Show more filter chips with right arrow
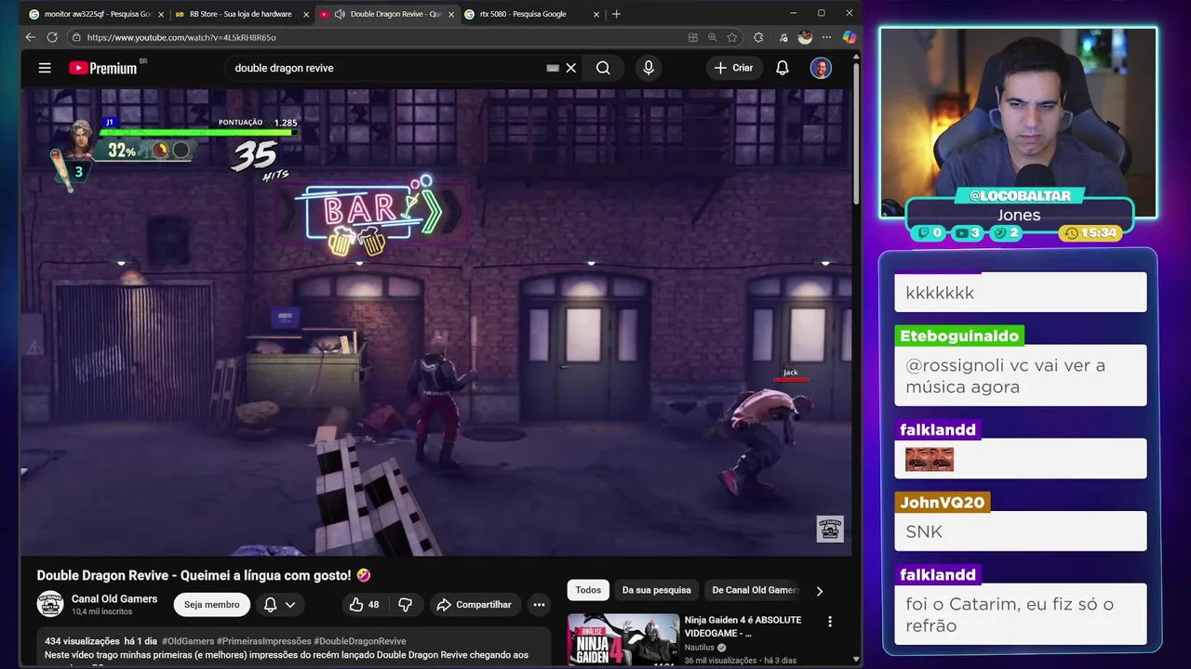 click(819, 590)
